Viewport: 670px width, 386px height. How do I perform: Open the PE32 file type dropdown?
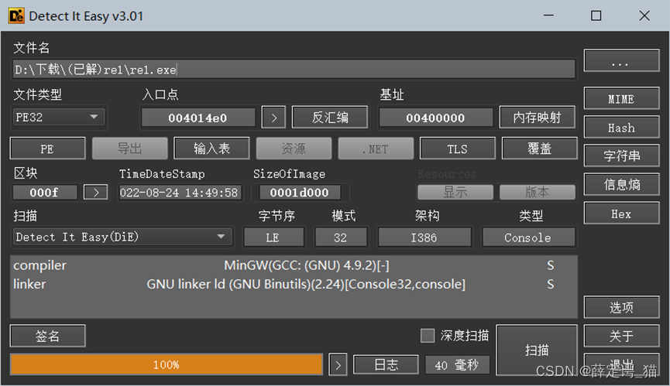57,117
